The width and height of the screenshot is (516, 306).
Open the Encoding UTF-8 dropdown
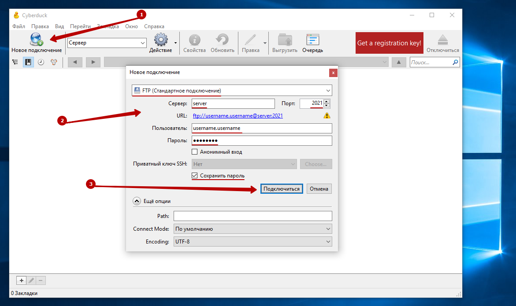pyautogui.click(x=252, y=242)
